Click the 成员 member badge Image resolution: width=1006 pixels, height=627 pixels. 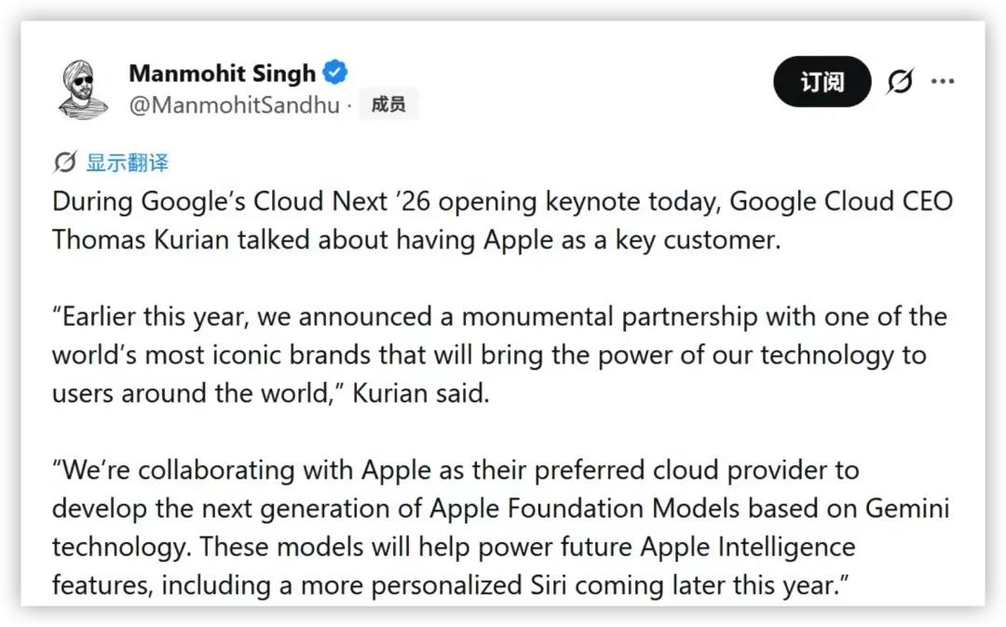(x=388, y=104)
